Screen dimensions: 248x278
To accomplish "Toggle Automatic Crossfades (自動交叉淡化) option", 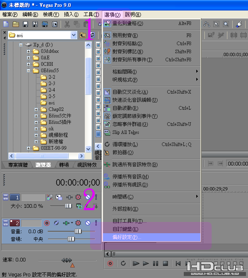I will click(x=152, y=92).
